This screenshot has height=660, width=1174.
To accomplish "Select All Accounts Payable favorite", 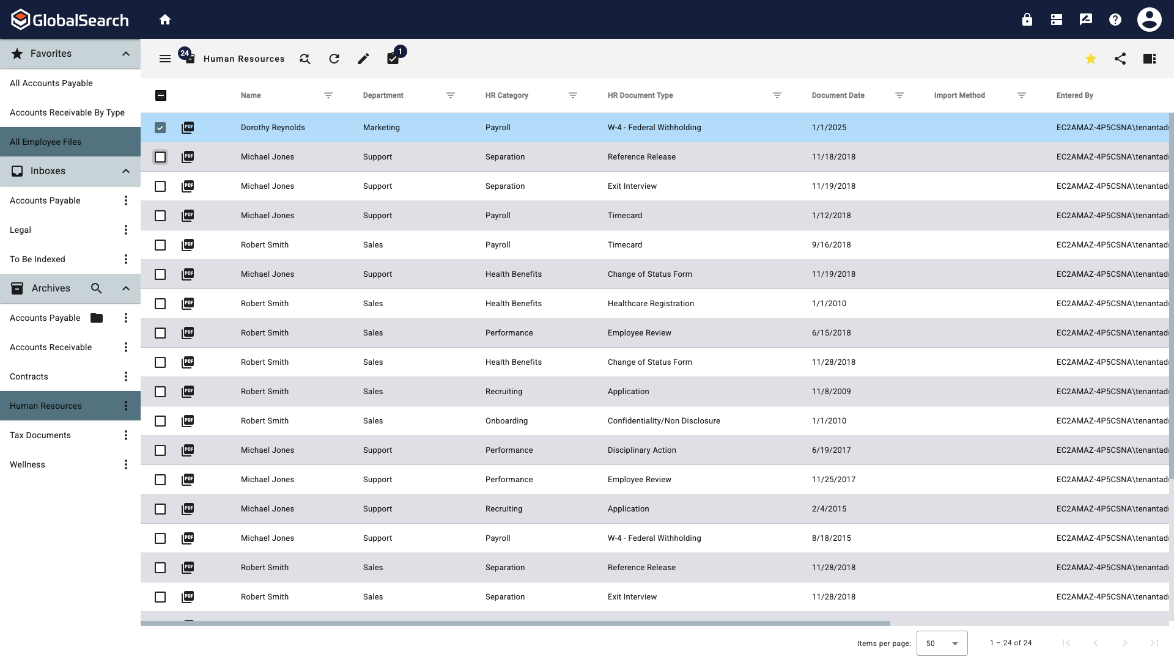I will click(51, 83).
